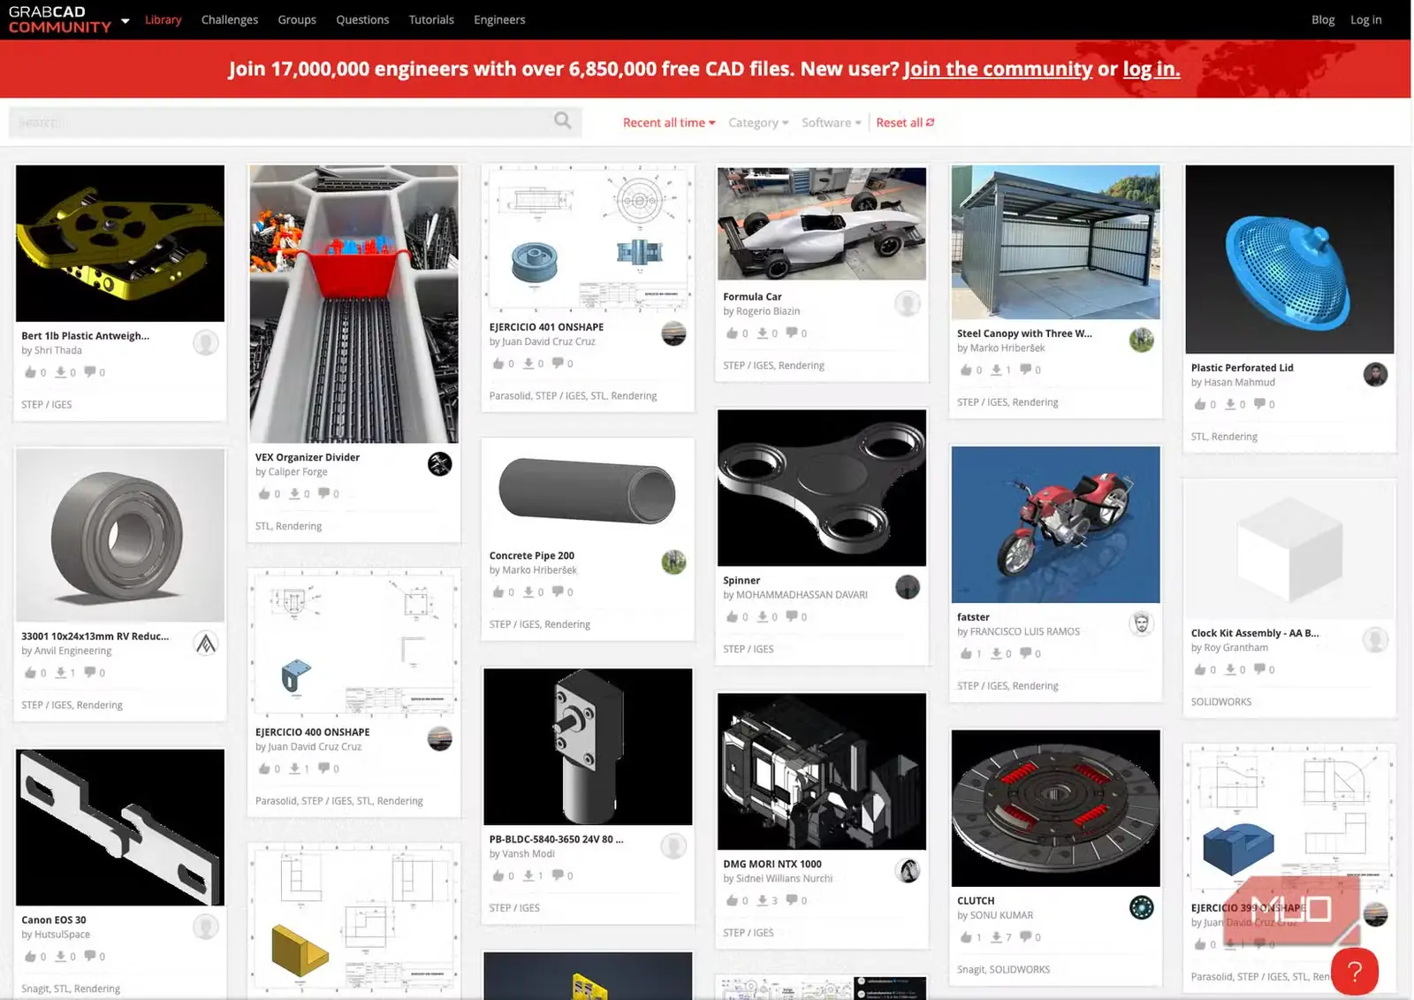Click download icon on 33001 10x24x13mm card
The height and width of the screenshot is (1000, 1414).
pyautogui.click(x=60, y=673)
